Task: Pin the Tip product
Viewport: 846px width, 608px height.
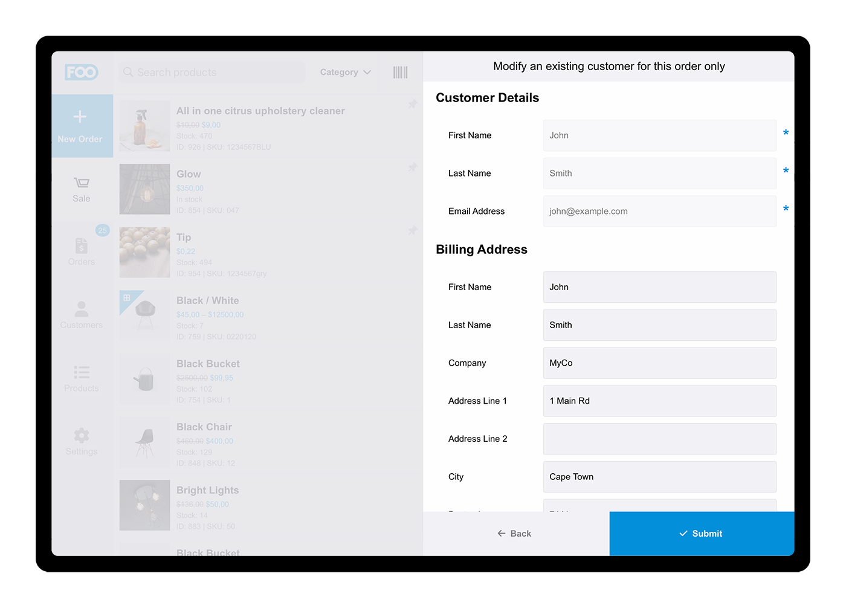Action: [x=413, y=230]
